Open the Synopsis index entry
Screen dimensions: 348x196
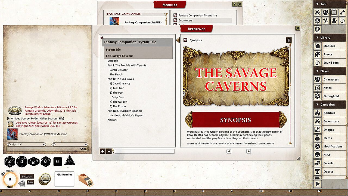[x=113, y=61]
